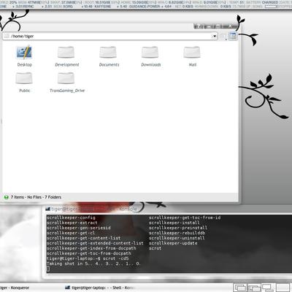
Task: Click "scrollkeeper-get-toc-from-docpath" in terminal
Action: 88,253
